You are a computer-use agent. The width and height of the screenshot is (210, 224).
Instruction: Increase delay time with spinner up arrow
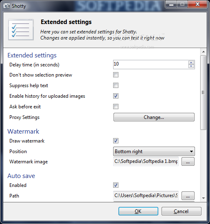point(191,63)
